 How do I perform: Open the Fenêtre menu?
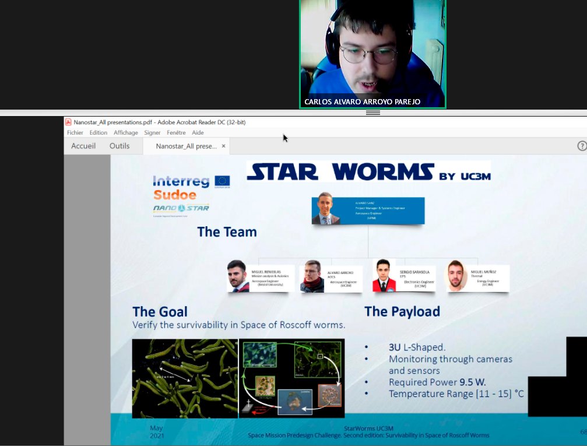tap(175, 132)
